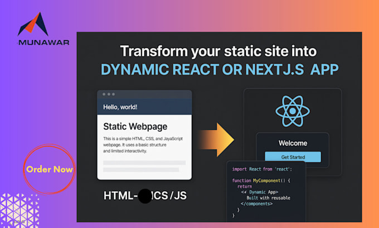Click the MUNAWAR brand name text
The width and height of the screenshot is (379, 228).
(43, 42)
